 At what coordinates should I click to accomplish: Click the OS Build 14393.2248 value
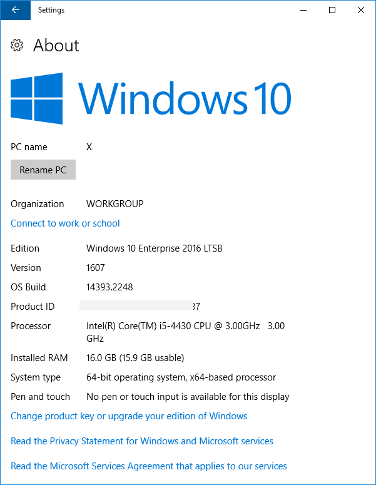[x=109, y=287]
